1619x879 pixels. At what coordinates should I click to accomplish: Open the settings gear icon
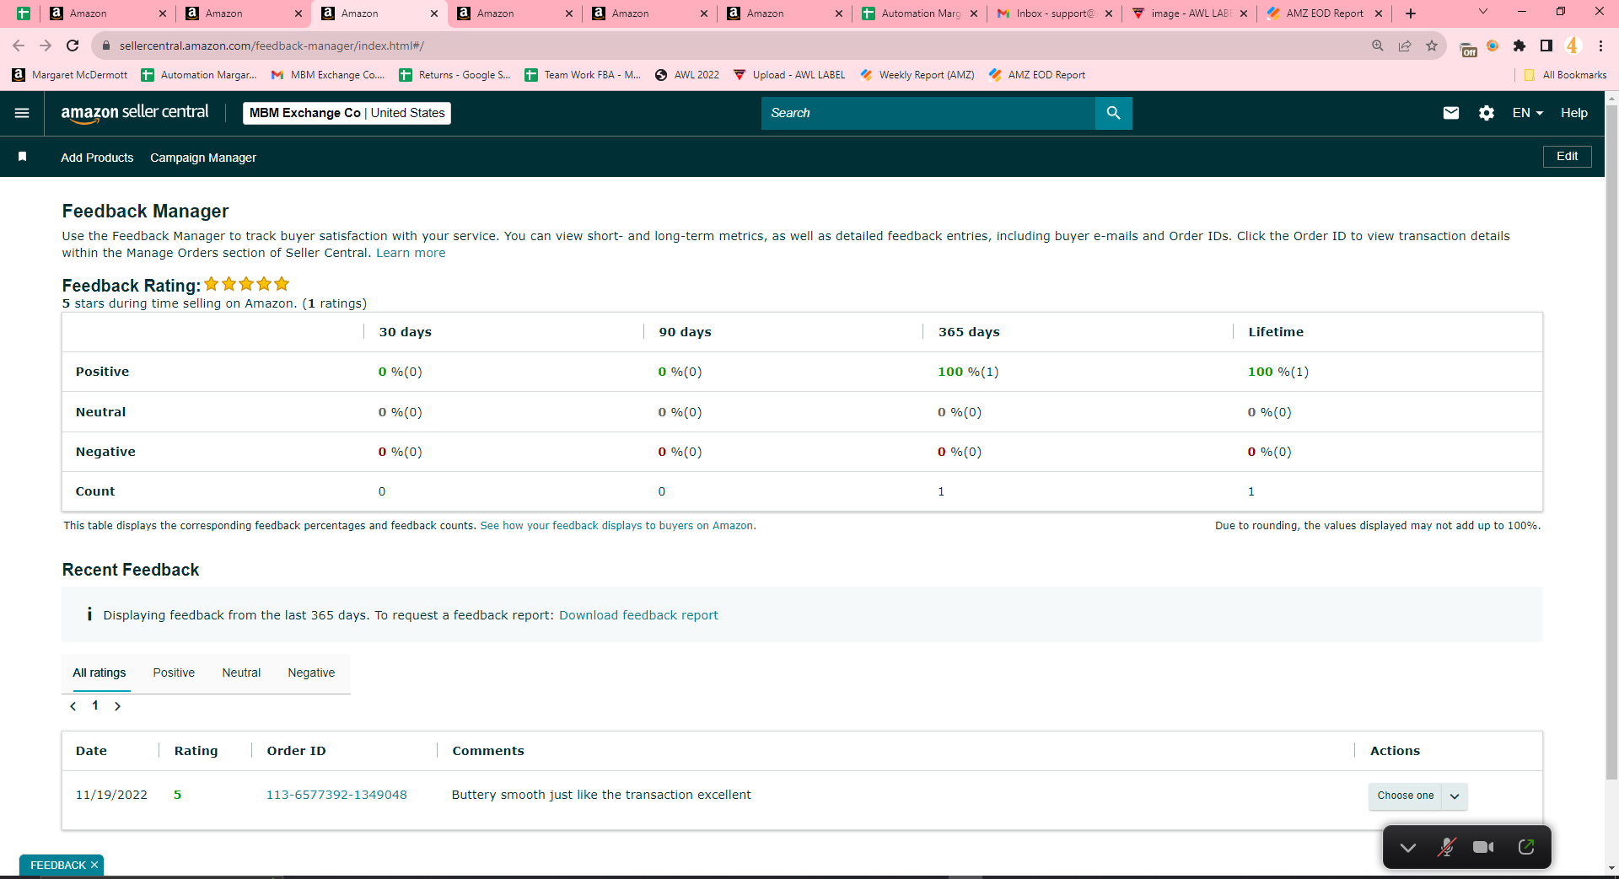[x=1487, y=113]
